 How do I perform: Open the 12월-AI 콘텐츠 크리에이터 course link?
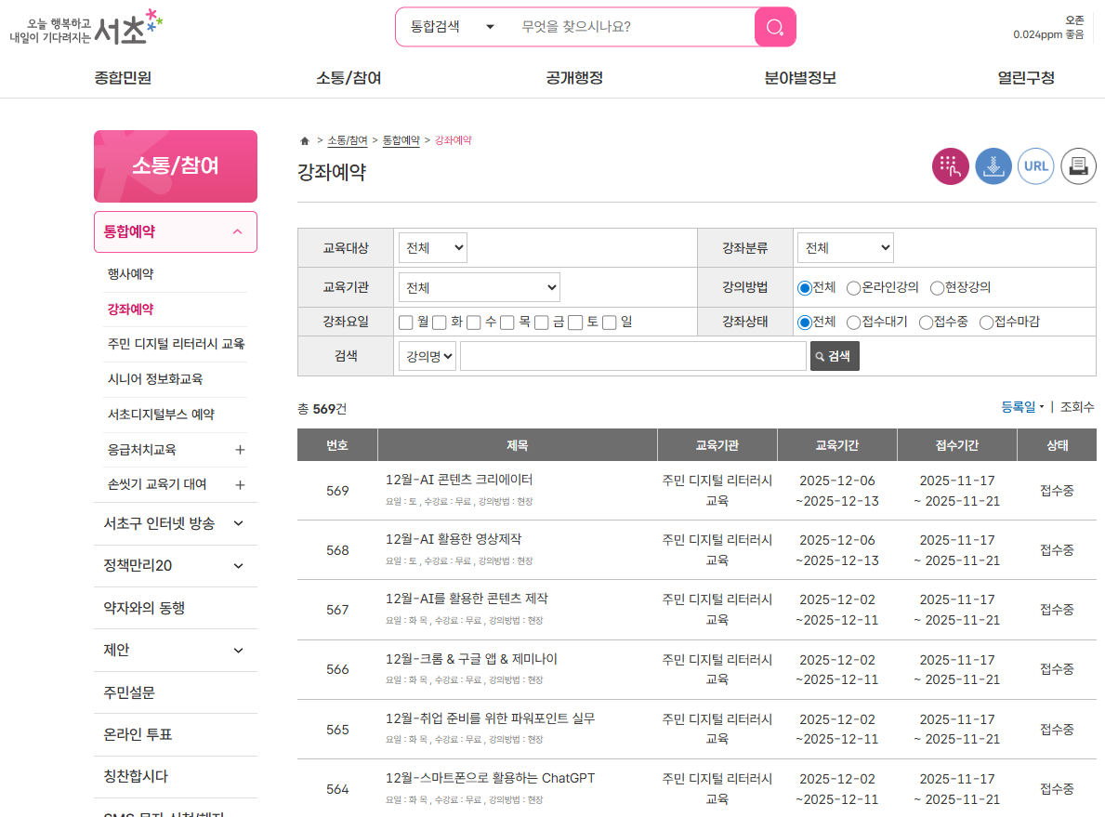(459, 481)
